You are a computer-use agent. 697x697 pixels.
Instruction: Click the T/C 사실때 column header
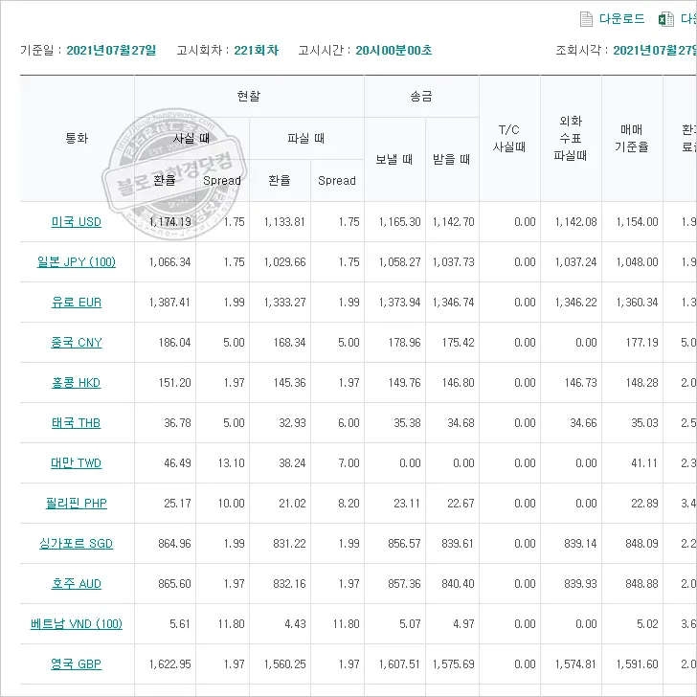[x=509, y=138]
